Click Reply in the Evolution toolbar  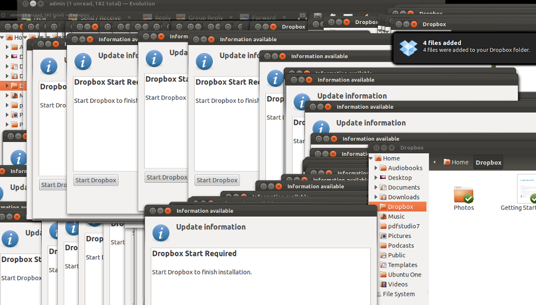157,18
